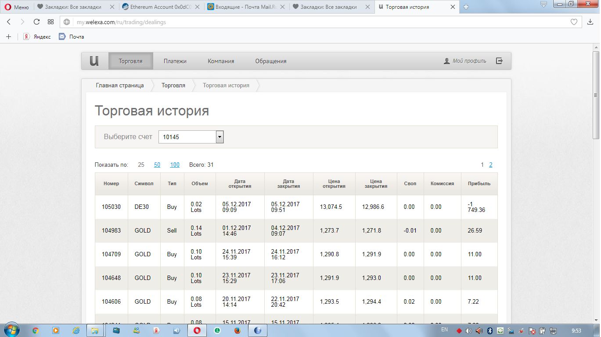Select order number 104606
Screen dimensions: 601x337
[111, 302]
